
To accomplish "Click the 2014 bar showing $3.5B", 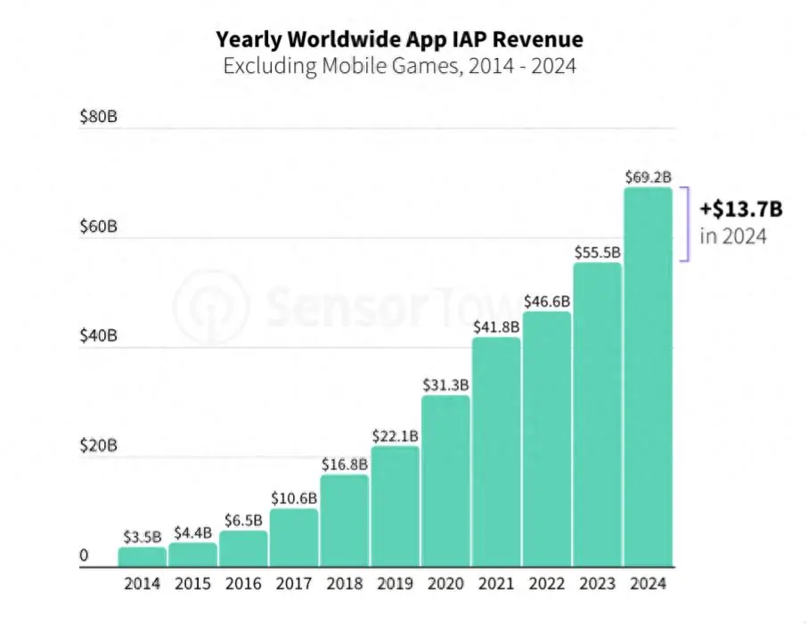I will point(143,557).
